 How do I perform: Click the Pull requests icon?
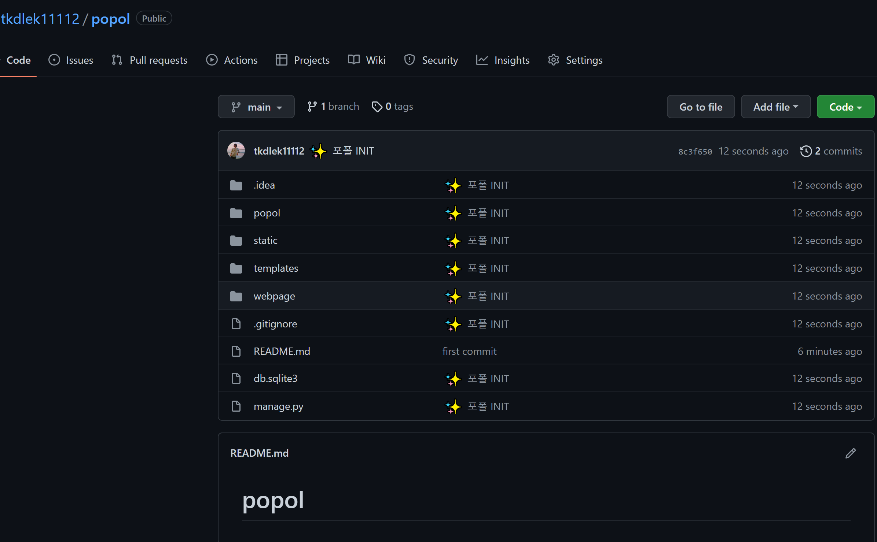[x=117, y=60]
